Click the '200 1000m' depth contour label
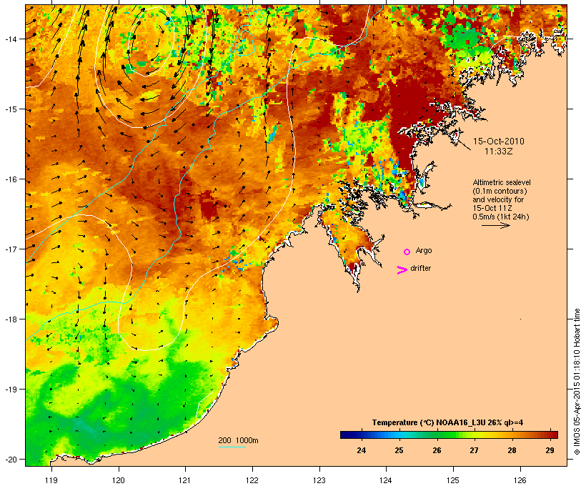Image resolution: width=586 pixels, height=486 pixels. point(238,440)
